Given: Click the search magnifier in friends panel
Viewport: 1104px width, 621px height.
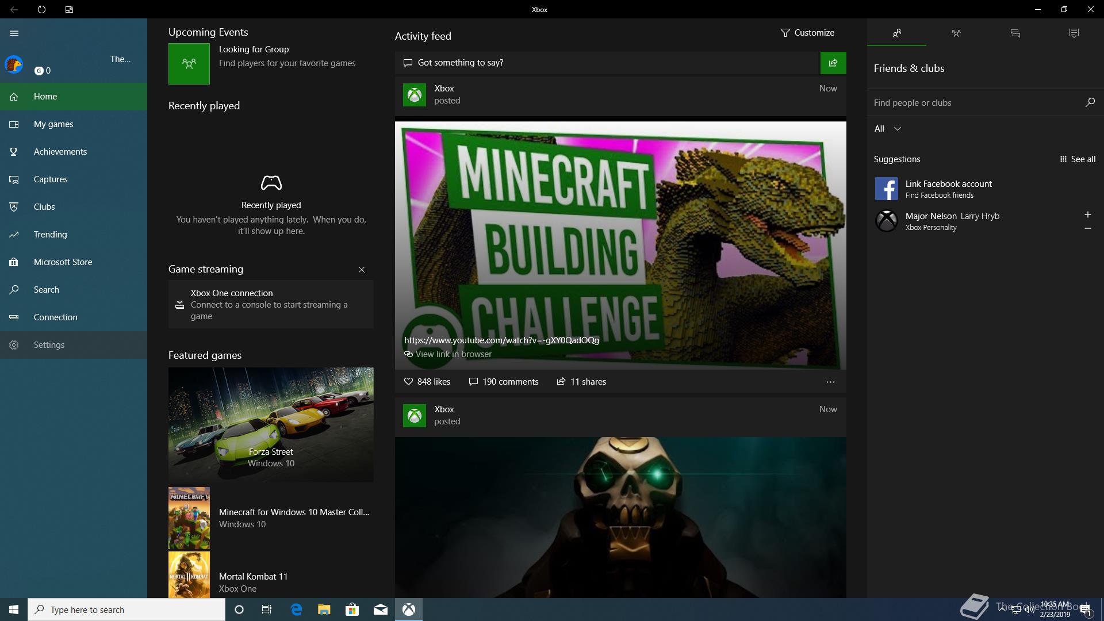Looking at the screenshot, I should (x=1090, y=102).
